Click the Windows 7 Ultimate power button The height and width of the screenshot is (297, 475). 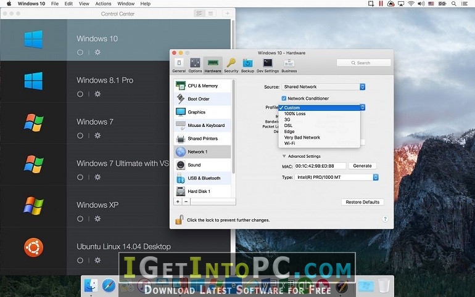[x=80, y=177]
